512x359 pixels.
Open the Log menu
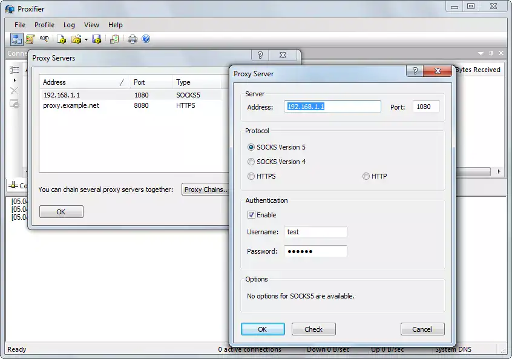(x=69, y=25)
